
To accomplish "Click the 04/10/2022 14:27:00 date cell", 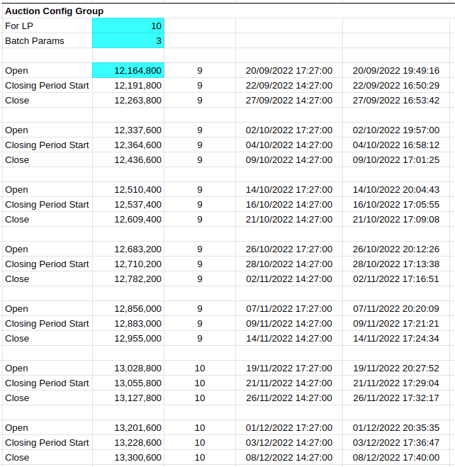I will point(288,145).
